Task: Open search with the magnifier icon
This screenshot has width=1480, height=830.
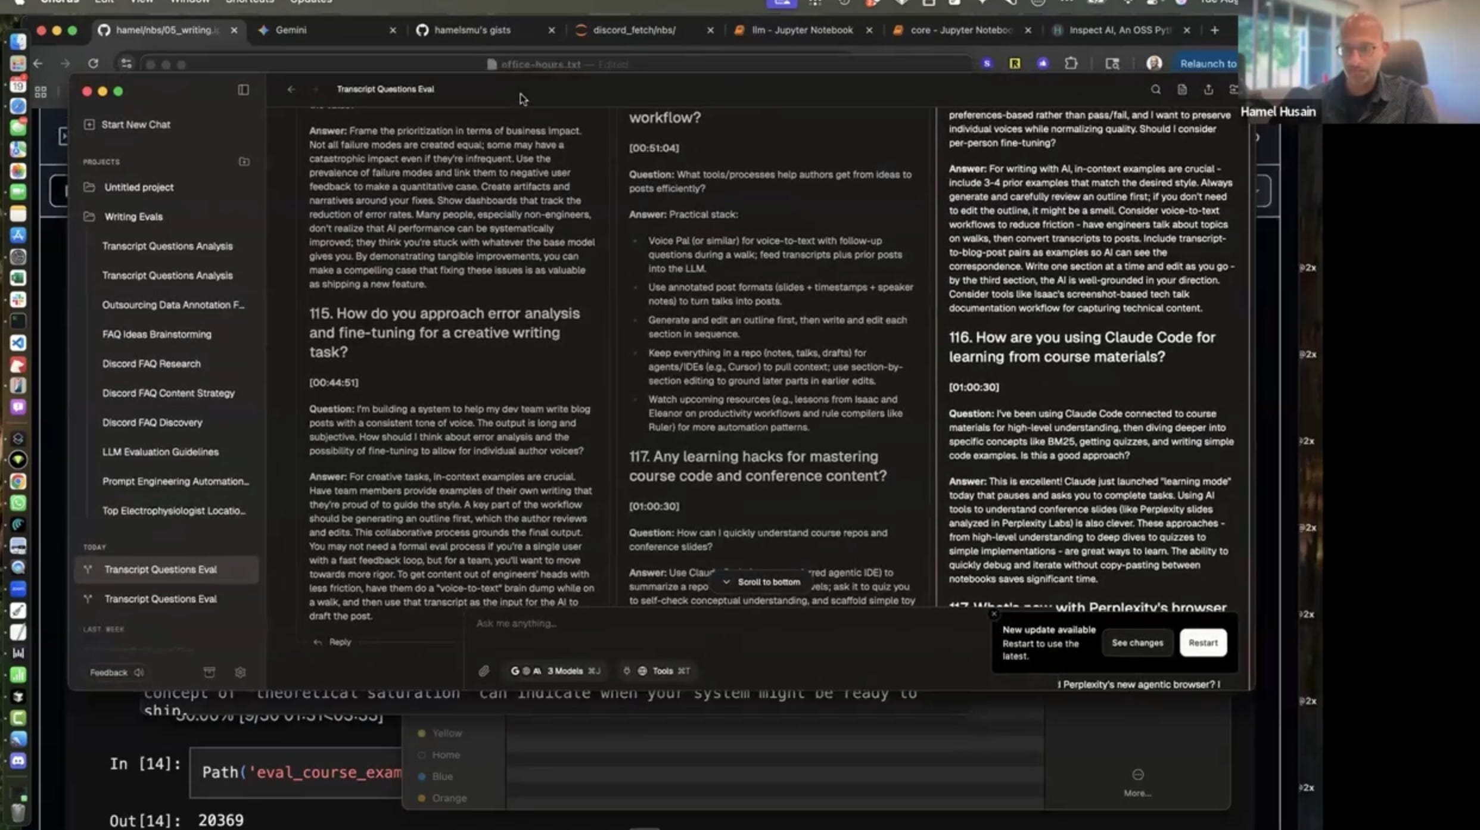Action: coord(1155,90)
